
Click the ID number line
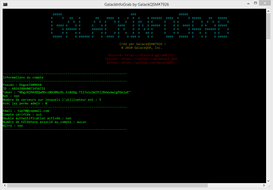point(24,89)
